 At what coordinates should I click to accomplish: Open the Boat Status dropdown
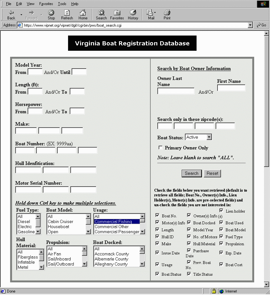pos(209,137)
